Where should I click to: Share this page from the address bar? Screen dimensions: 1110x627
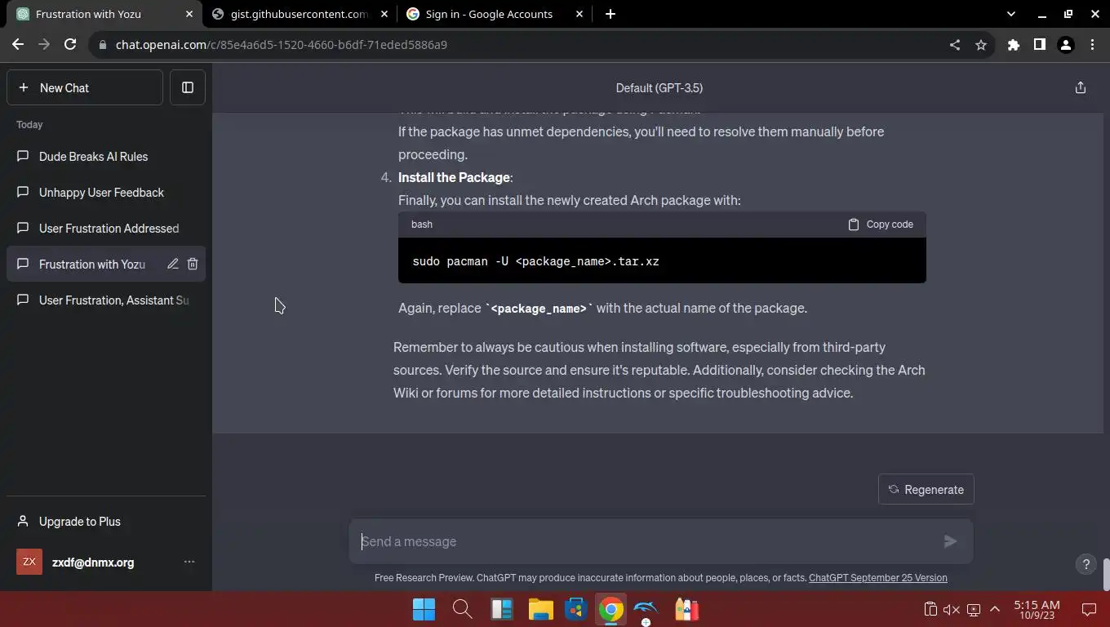(x=955, y=45)
